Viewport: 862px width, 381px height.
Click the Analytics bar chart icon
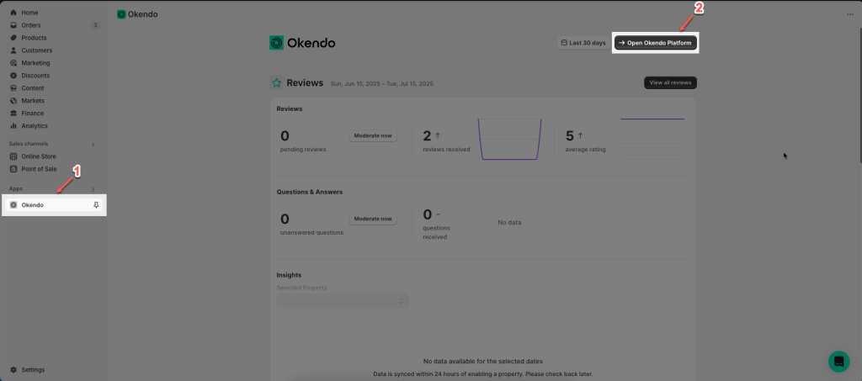pyautogui.click(x=13, y=125)
